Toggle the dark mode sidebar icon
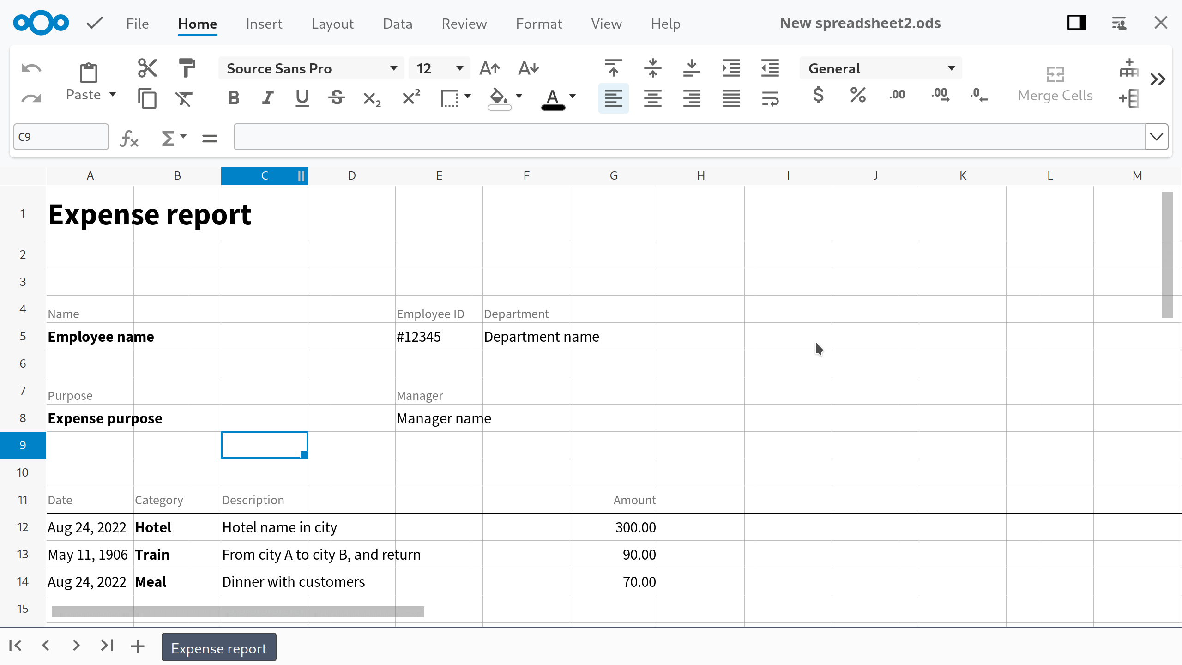The height and width of the screenshot is (665, 1182). coord(1076,22)
